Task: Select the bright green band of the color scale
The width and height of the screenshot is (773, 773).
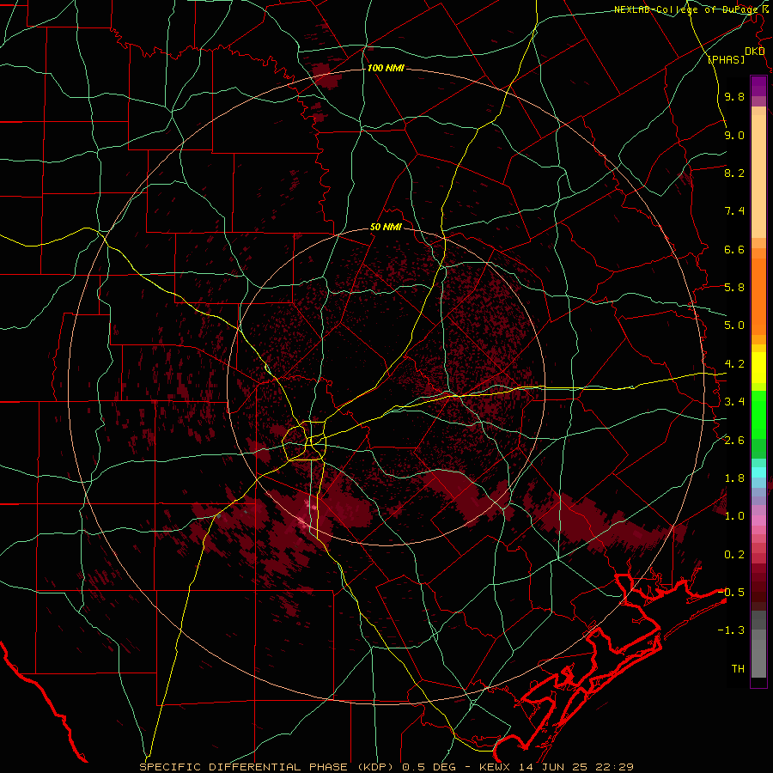Action: coord(758,415)
